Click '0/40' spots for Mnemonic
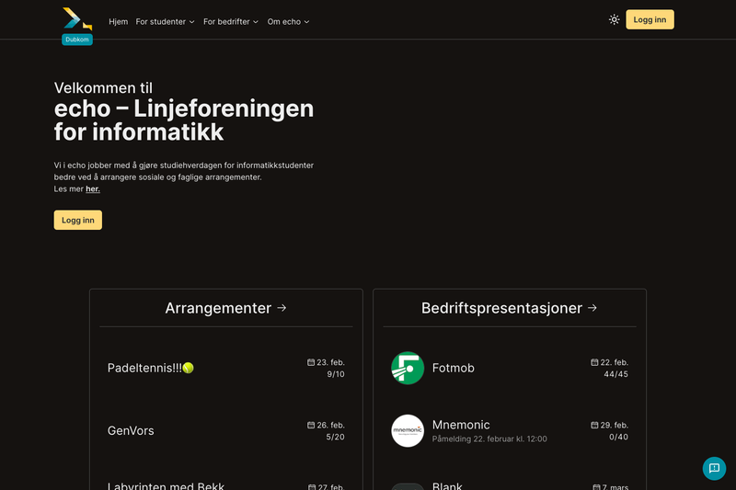 618,437
